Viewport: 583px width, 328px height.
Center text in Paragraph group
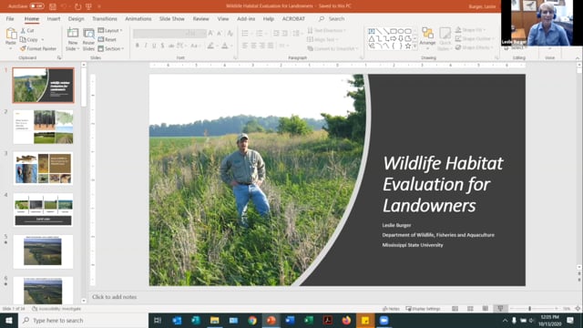coord(253,46)
